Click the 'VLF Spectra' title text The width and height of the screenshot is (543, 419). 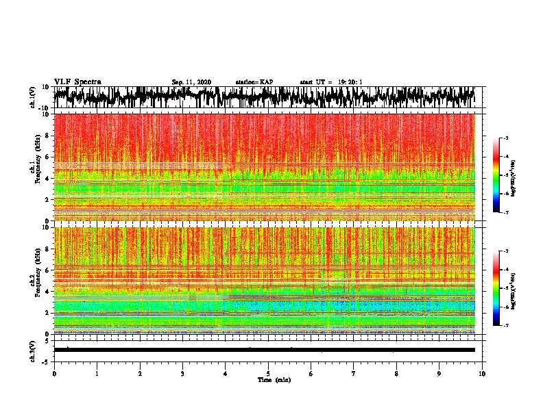[x=77, y=82]
